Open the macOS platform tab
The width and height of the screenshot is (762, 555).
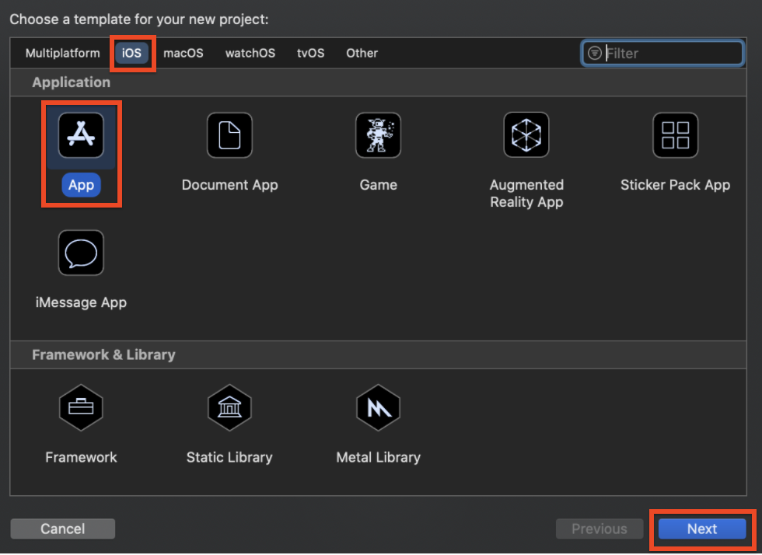tap(184, 54)
